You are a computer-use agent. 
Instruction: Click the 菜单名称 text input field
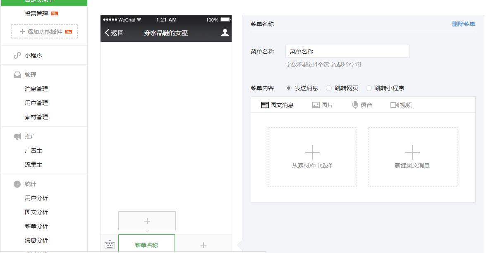pos(347,51)
